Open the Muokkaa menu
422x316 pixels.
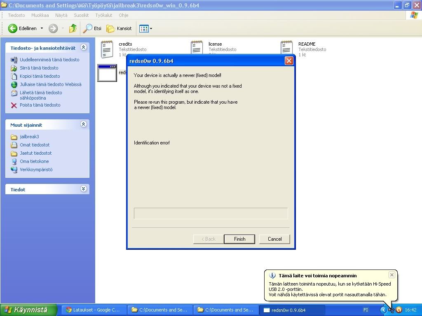pos(40,15)
